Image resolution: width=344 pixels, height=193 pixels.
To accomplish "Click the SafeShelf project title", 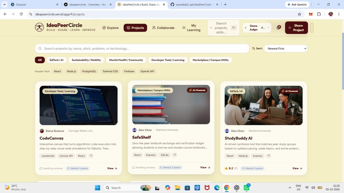I will pyautogui.click(x=142, y=137).
